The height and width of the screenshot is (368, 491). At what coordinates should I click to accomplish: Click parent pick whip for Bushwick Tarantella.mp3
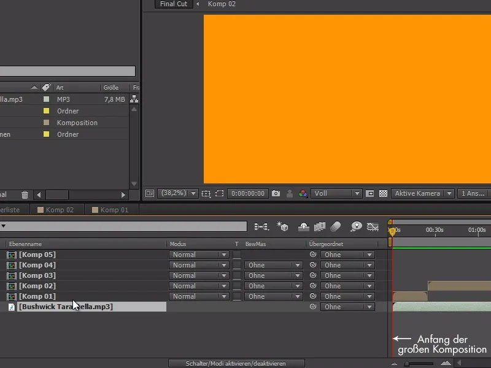click(x=313, y=306)
